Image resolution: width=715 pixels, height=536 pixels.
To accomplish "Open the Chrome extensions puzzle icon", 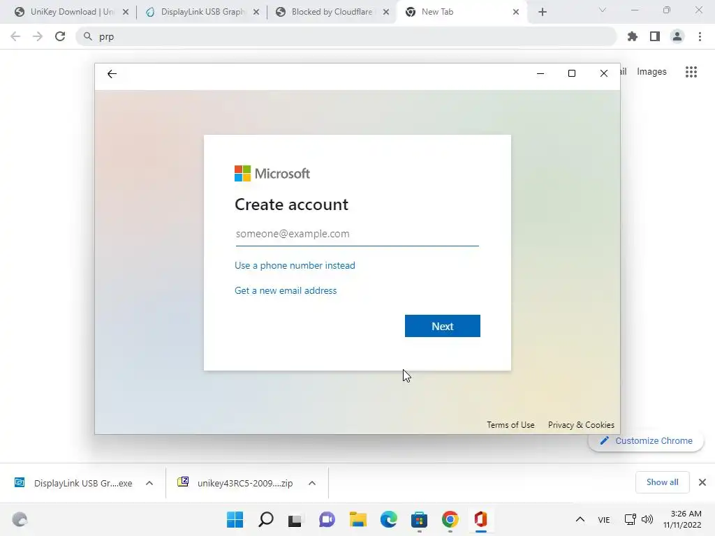I will point(633,36).
